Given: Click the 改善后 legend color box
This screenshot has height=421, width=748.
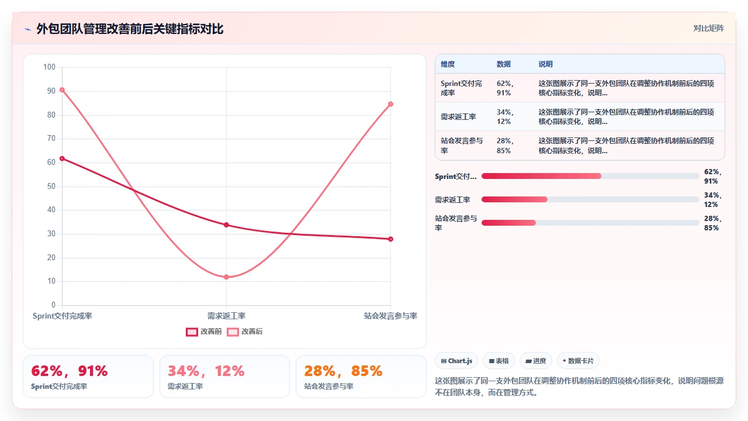Looking at the screenshot, I should click(233, 332).
